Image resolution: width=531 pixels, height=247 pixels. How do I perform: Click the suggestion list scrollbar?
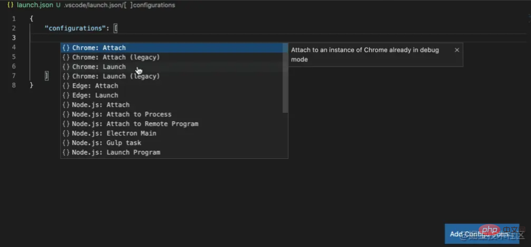(x=285, y=79)
